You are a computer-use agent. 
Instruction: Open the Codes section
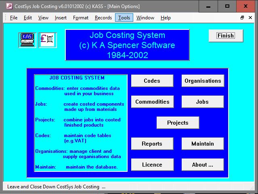tap(152, 81)
